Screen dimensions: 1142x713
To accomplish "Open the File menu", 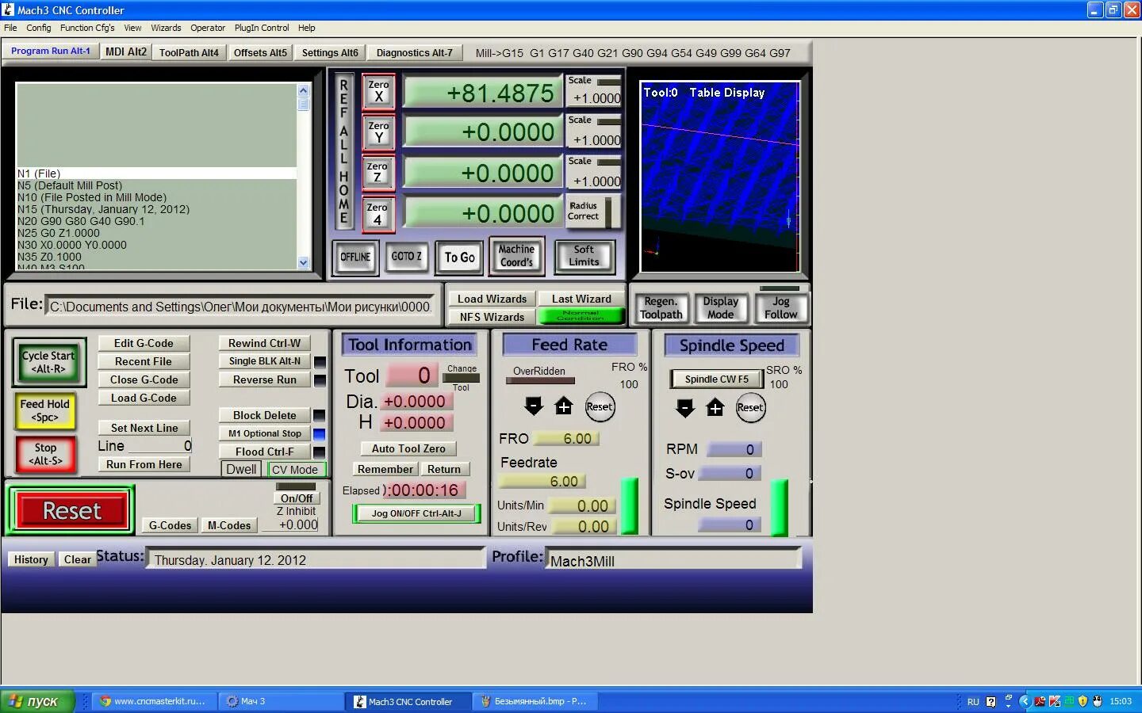I will [x=10, y=28].
